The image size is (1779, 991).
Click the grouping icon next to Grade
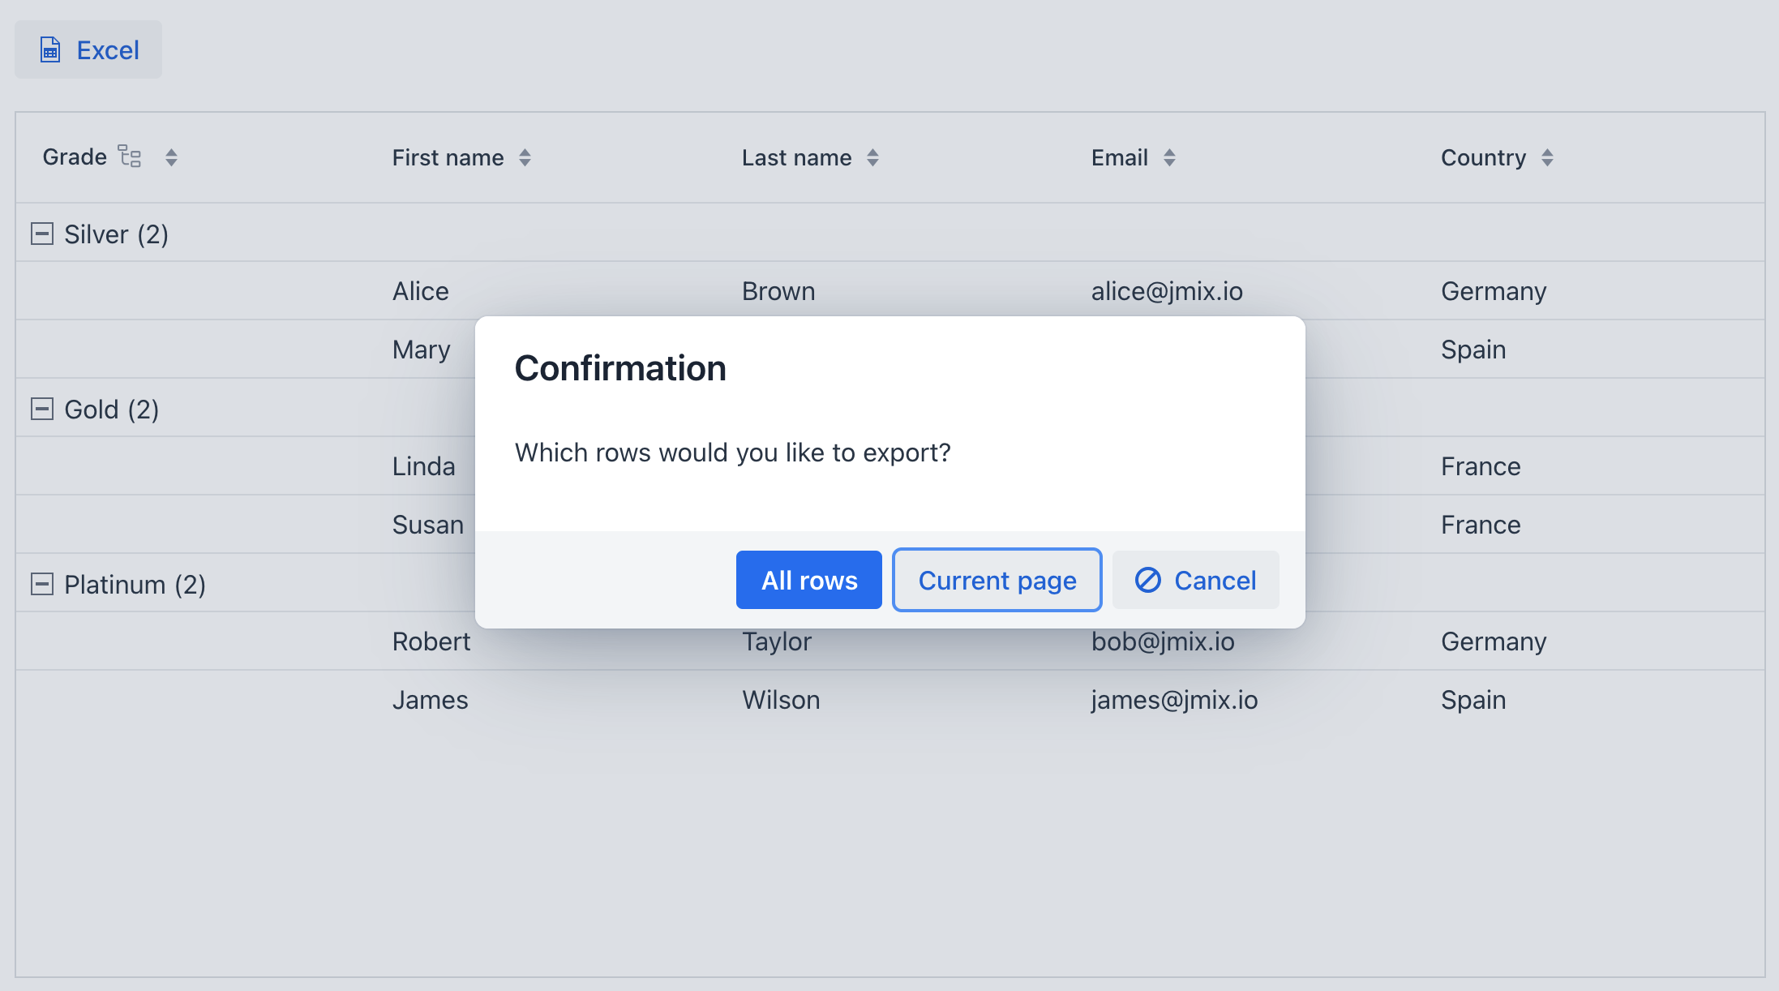(129, 157)
